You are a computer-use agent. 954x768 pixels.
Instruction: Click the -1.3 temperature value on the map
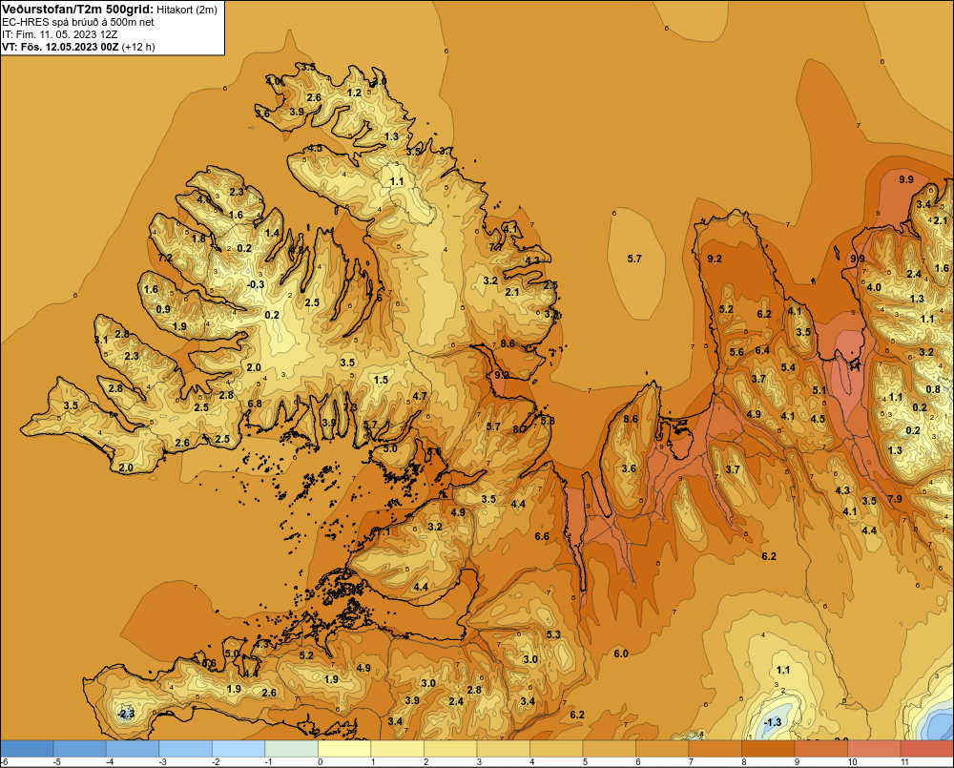pos(772,722)
